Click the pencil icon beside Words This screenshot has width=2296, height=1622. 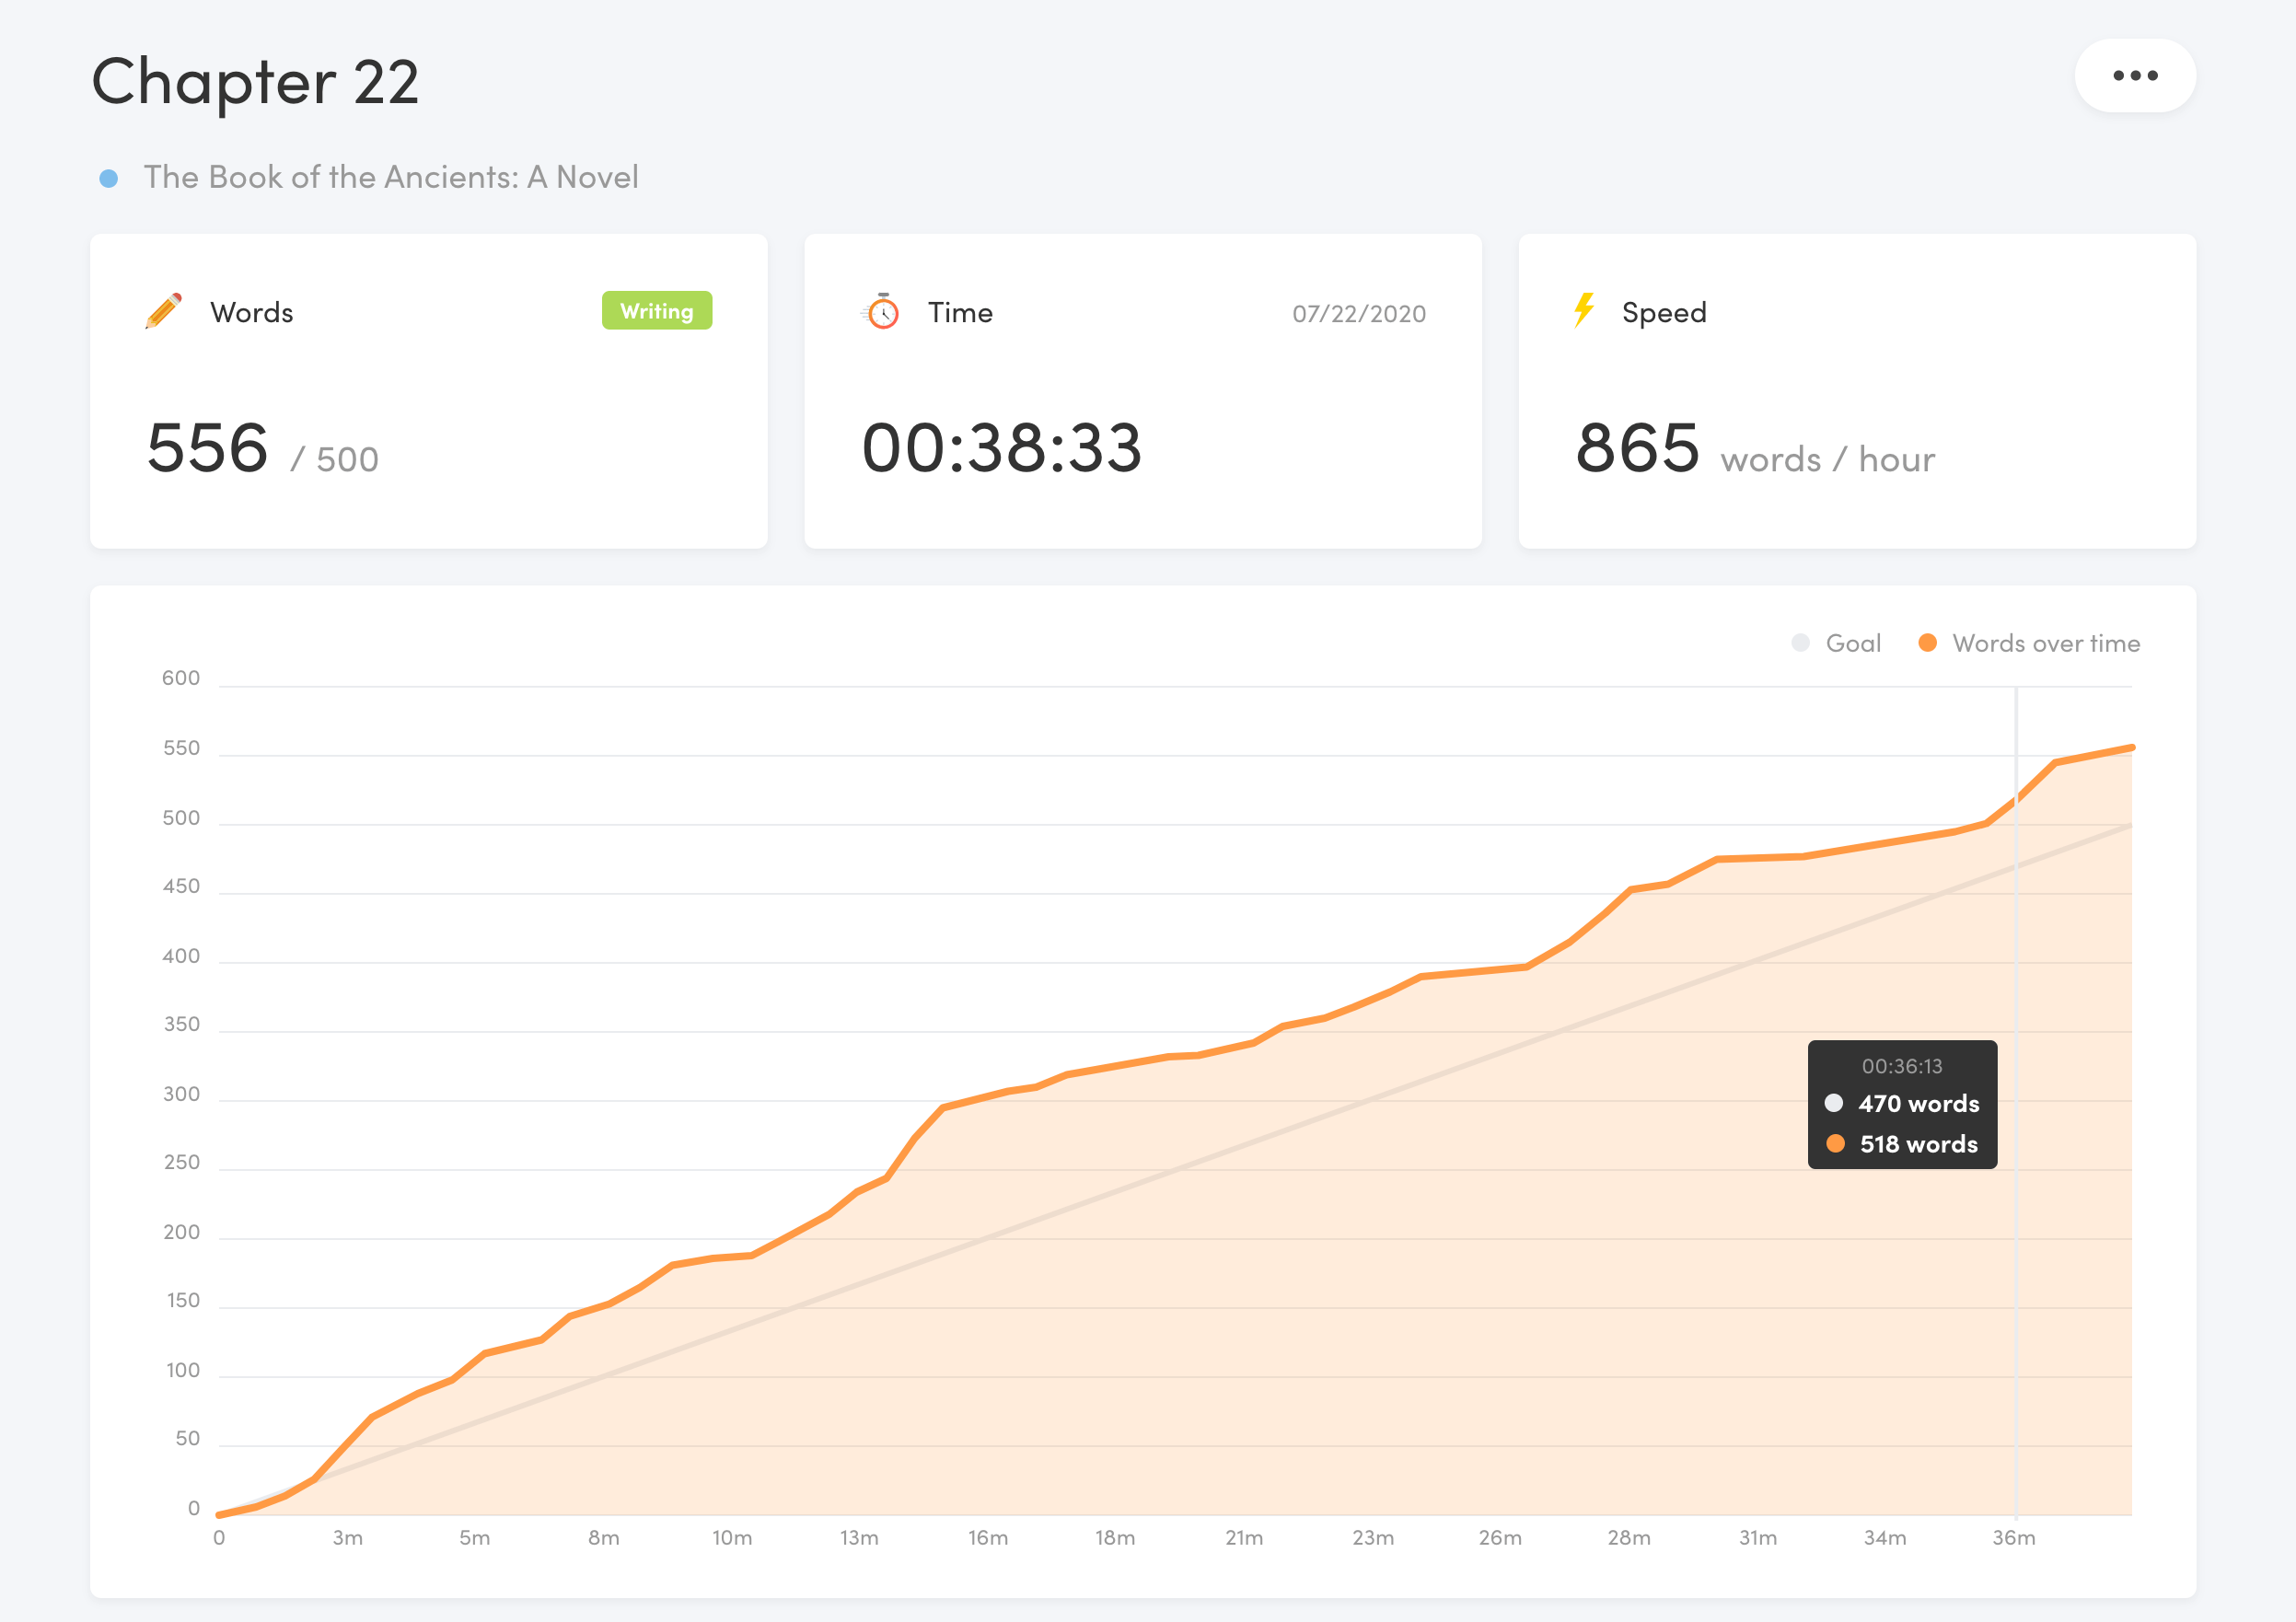164,311
